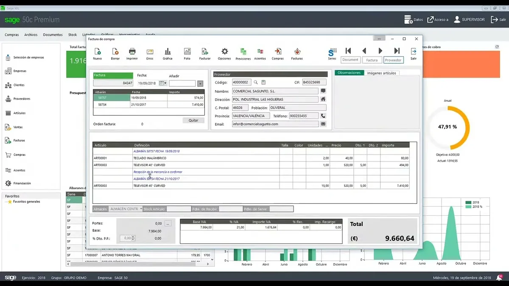
Task: Click the home icon next to Dirección
Action: tap(323, 99)
